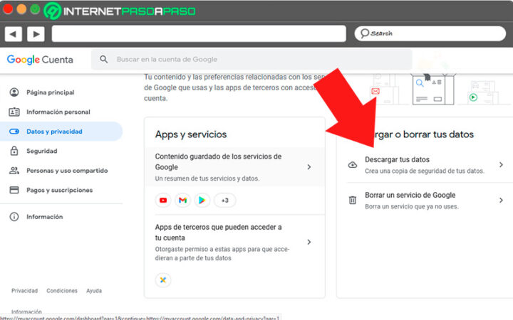The image size is (513, 320).
Task: Open 'Apps de terceros que pueden acceder'
Action: (234, 242)
